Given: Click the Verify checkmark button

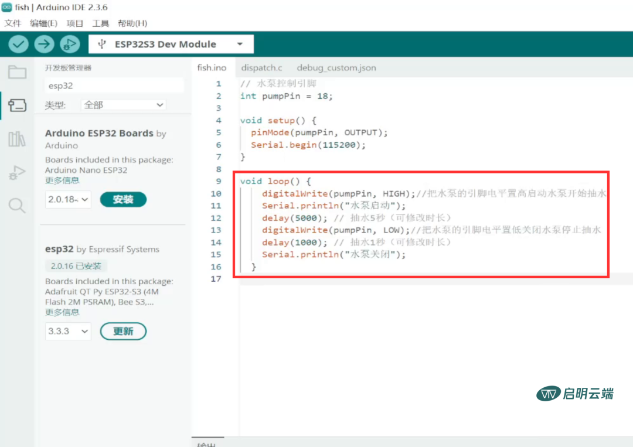Looking at the screenshot, I should pos(19,44).
